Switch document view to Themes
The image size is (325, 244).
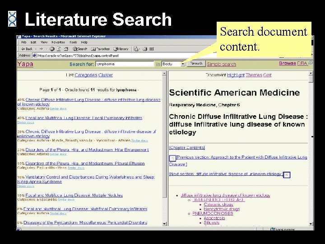click(254, 75)
